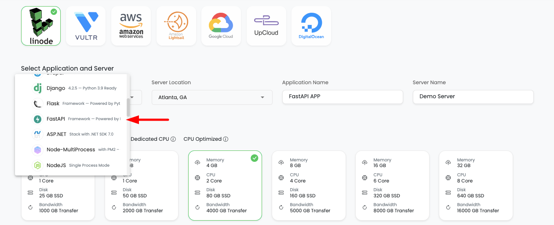Pick the Amazon Lightsail provider
Image resolution: width=554 pixels, height=225 pixels.
point(176,26)
